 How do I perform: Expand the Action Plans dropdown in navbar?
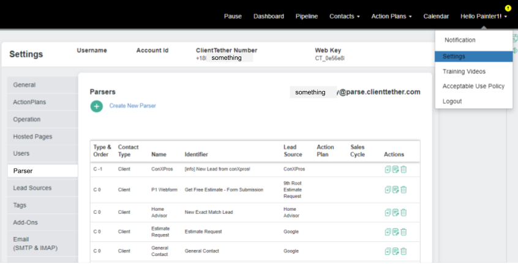click(x=391, y=16)
